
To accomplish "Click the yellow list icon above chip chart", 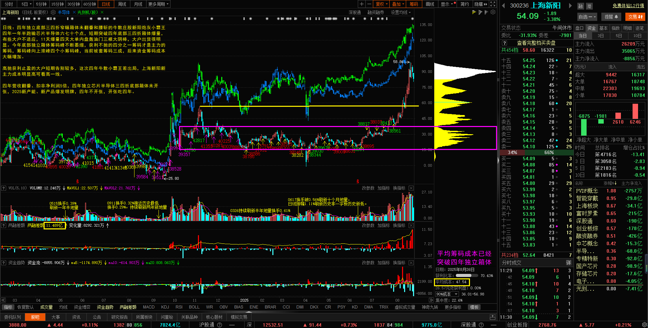I will pyautogui.click(x=474, y=12).
